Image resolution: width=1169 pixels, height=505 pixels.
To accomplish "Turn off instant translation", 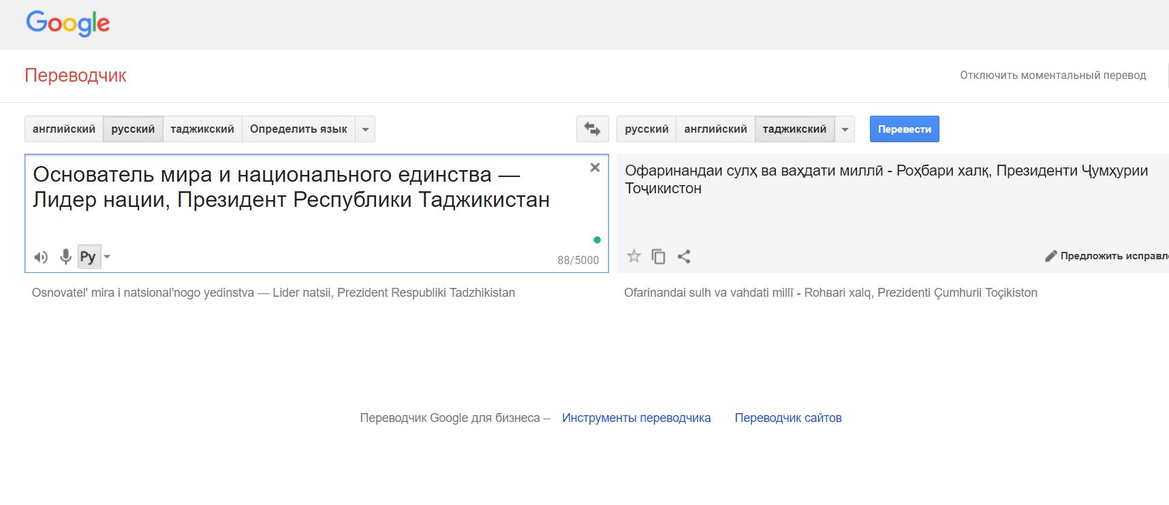I will [x=1053, y=75].
